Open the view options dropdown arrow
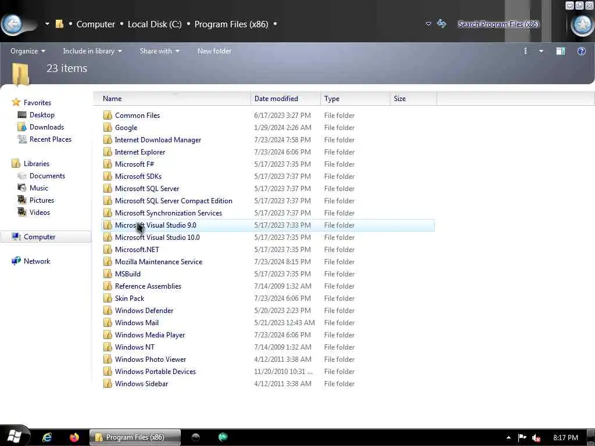 click(x=541, y=51)
